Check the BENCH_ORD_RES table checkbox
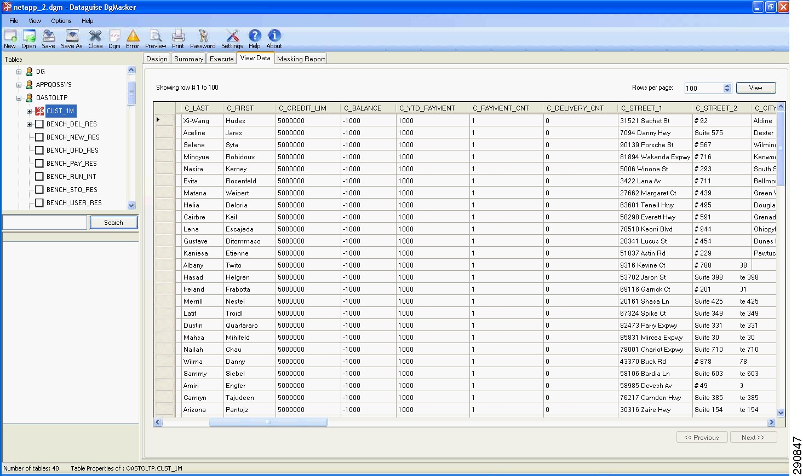The height and width of the screenshot is (476, 803). [39, 150]
